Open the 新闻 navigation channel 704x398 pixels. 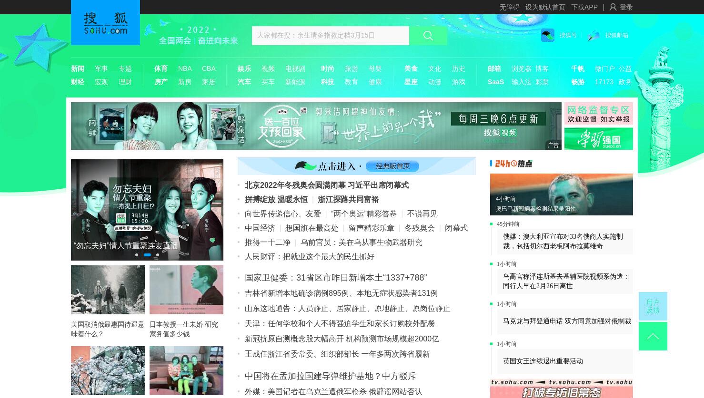click(x=78, y=68)
